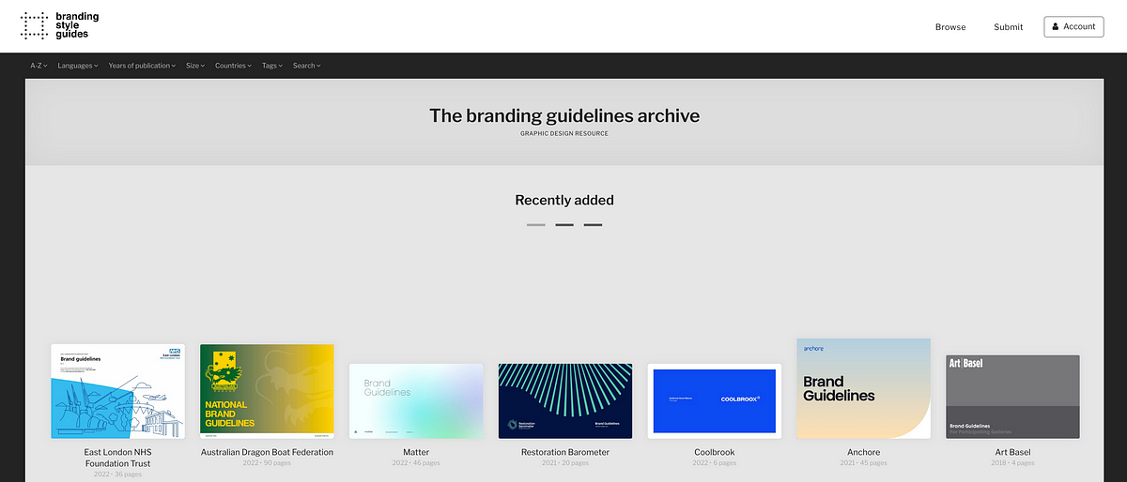This screenshot has height=482, width=1127.
Task: Click the "2021 · 20 pages" caption
Action: 565,463
